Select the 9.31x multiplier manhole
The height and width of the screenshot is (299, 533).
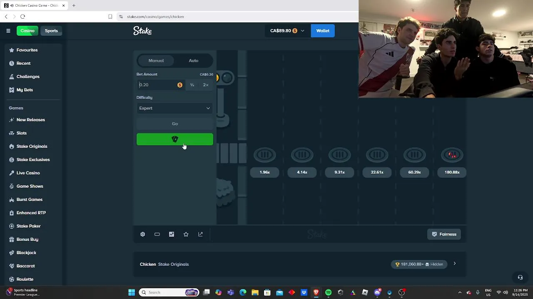point(340,155)
